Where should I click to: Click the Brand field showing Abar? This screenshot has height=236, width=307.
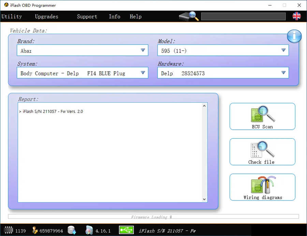pyautogui.click(x=83, y=50)
